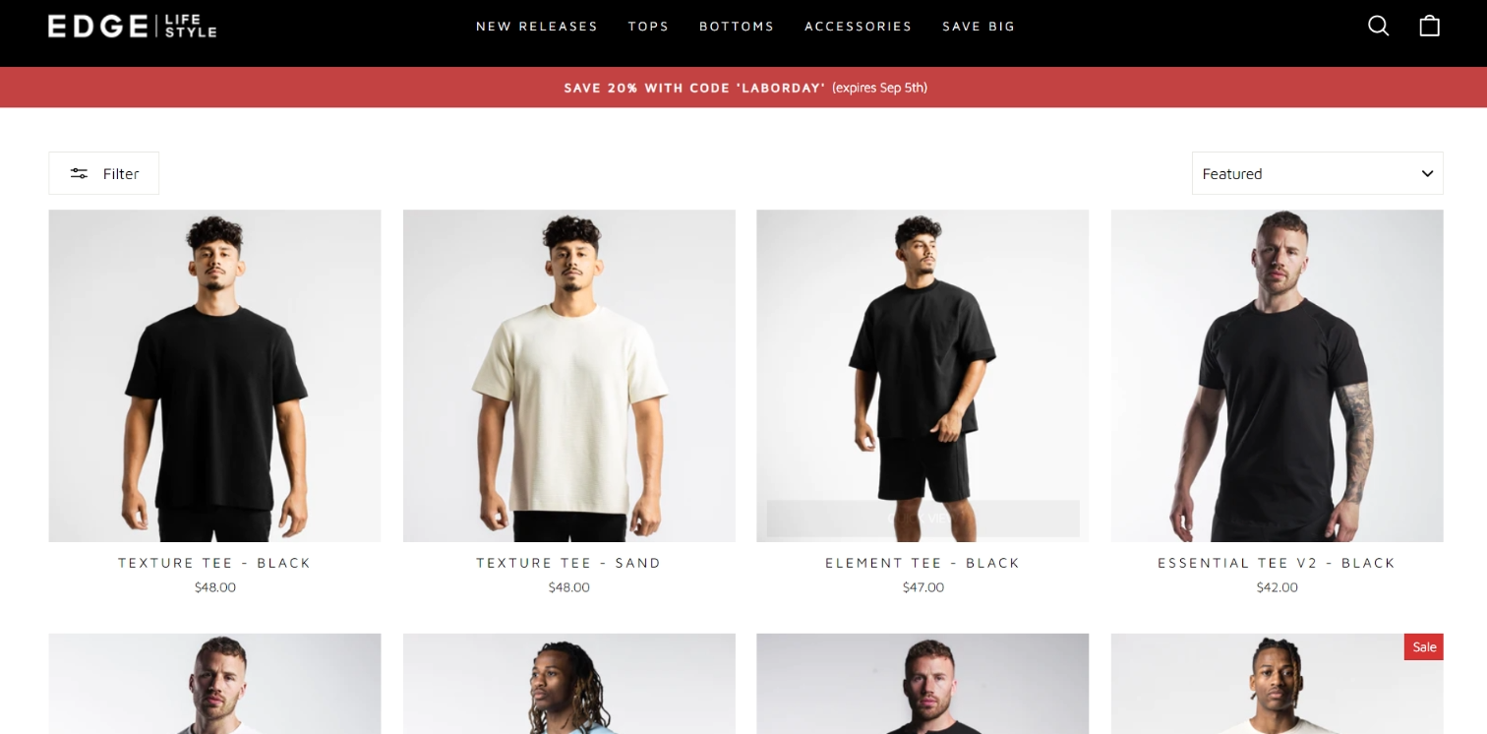This screenshot has height=734, width=1487.
Task: Select the Element Tee - Black product photo
Action: [922, 376]
